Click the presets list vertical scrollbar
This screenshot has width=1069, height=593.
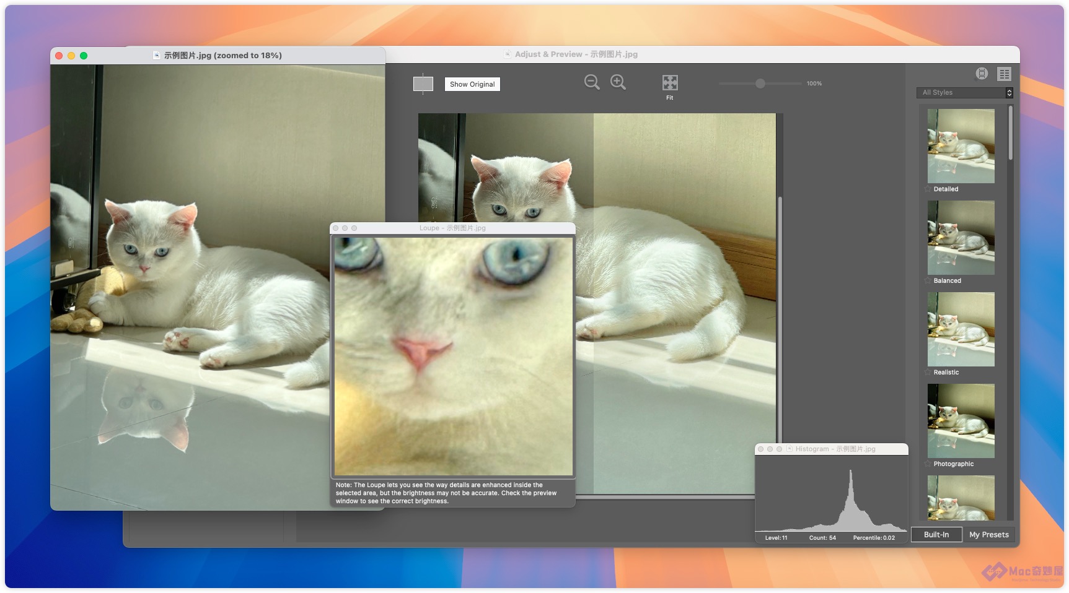pos(1011,133)
